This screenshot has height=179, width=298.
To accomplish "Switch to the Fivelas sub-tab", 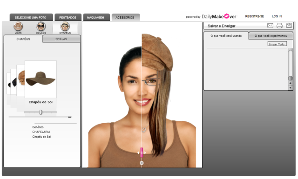I will [x=61, y=39].
